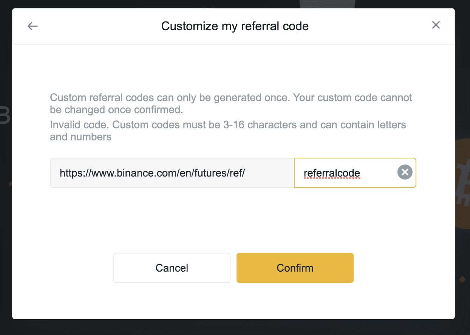Click the Confirm button
This screenshot has width=470, height=335.
point(295,268)
